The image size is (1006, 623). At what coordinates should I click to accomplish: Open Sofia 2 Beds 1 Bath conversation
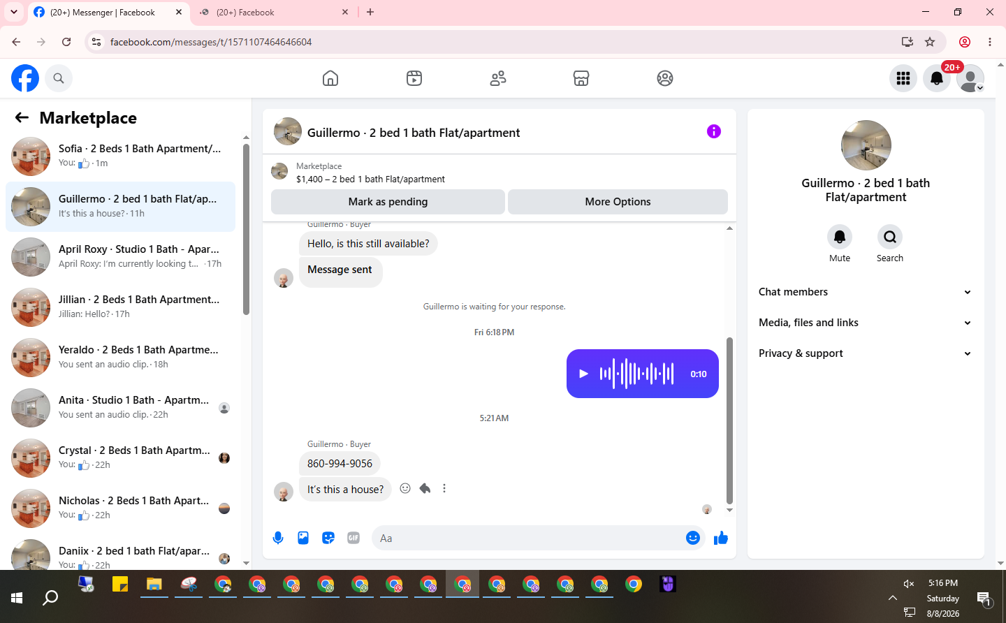pyautogui.click(x=120, y=156)
